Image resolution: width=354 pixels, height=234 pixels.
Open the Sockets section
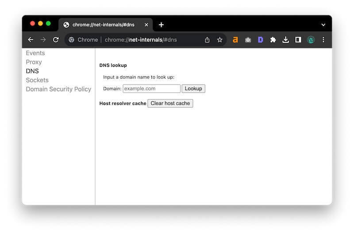(x=37, y=80)
